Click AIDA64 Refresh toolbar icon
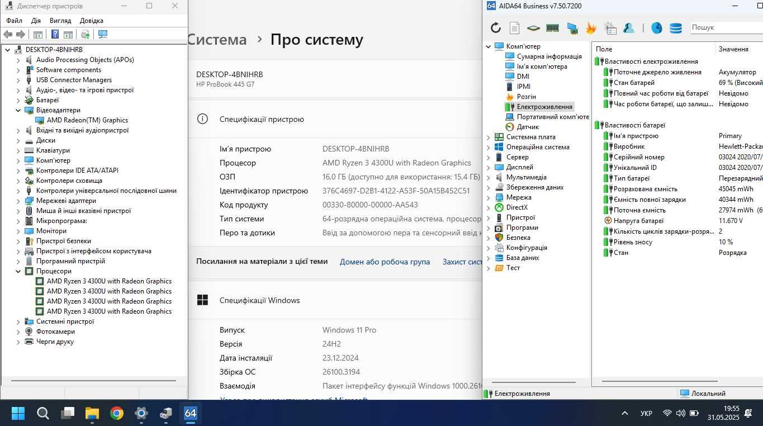This screenshot has width=763, height=426. point(495,27)
